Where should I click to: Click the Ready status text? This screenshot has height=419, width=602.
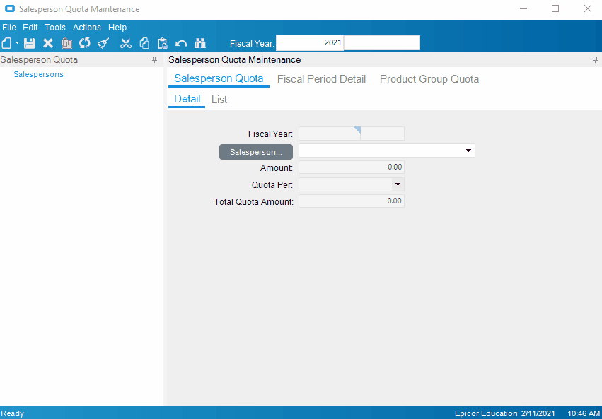click(x=12, y=413)
